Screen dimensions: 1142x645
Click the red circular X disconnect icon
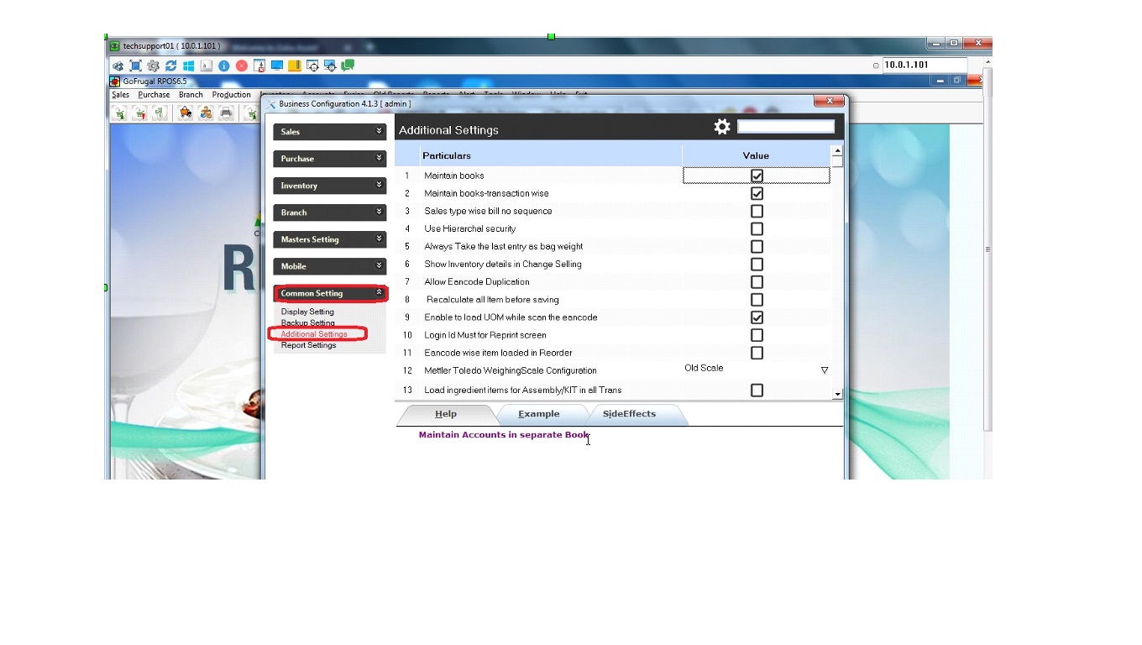242,66
